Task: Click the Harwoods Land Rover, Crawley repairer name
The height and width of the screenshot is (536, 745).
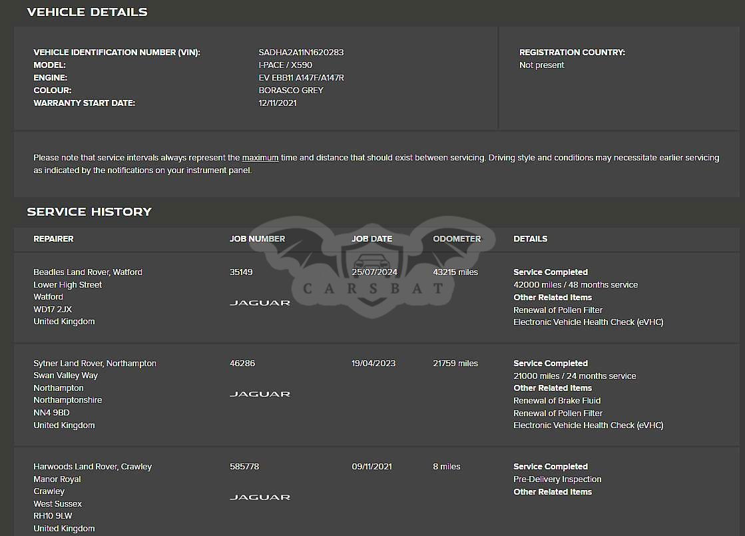Action: coord(93,467)
